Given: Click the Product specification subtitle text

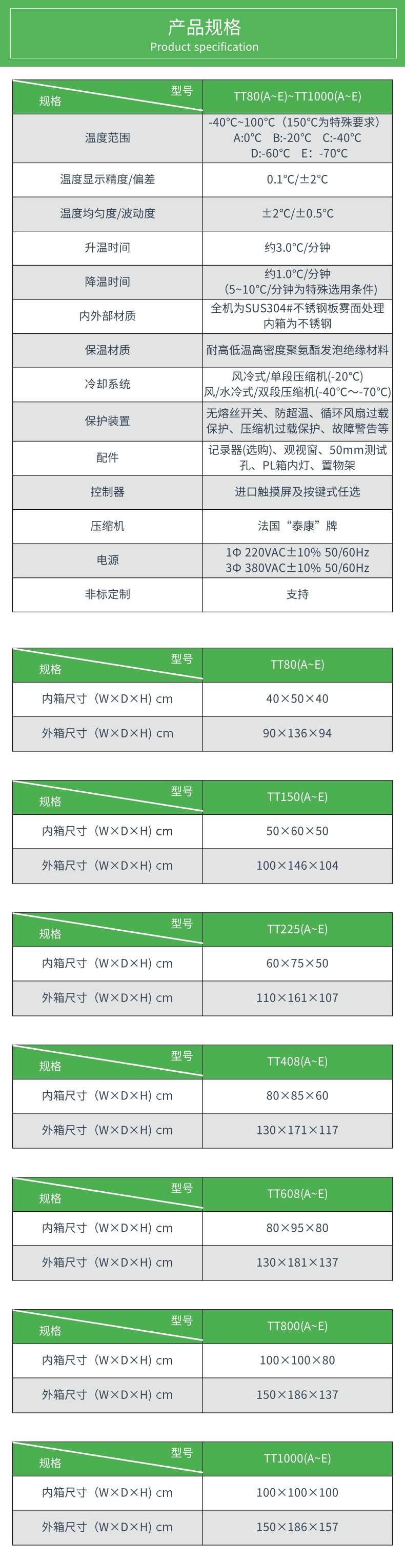Looking at the screenshot, I should [x=204, y=47].
